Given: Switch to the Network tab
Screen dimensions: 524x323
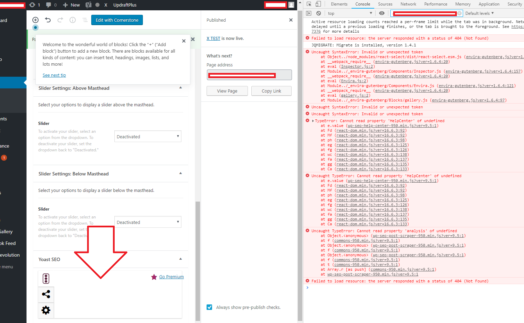Looking at the screenshot, I should coord(408,4).
